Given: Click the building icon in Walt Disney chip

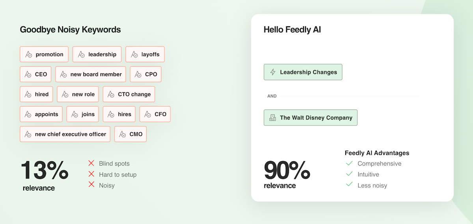Looking at the screenshot, I should (x=273, y=118).
